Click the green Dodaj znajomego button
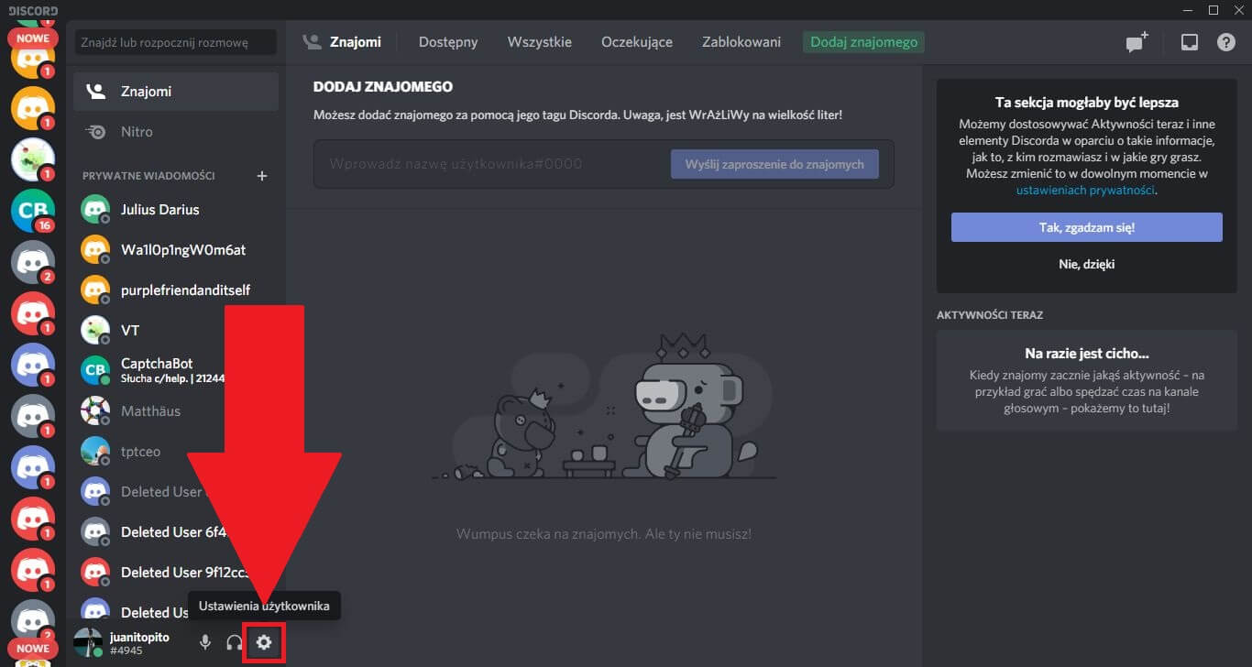Image resolution: width=1252 pixels, height=667 pixels. [863, 42]
